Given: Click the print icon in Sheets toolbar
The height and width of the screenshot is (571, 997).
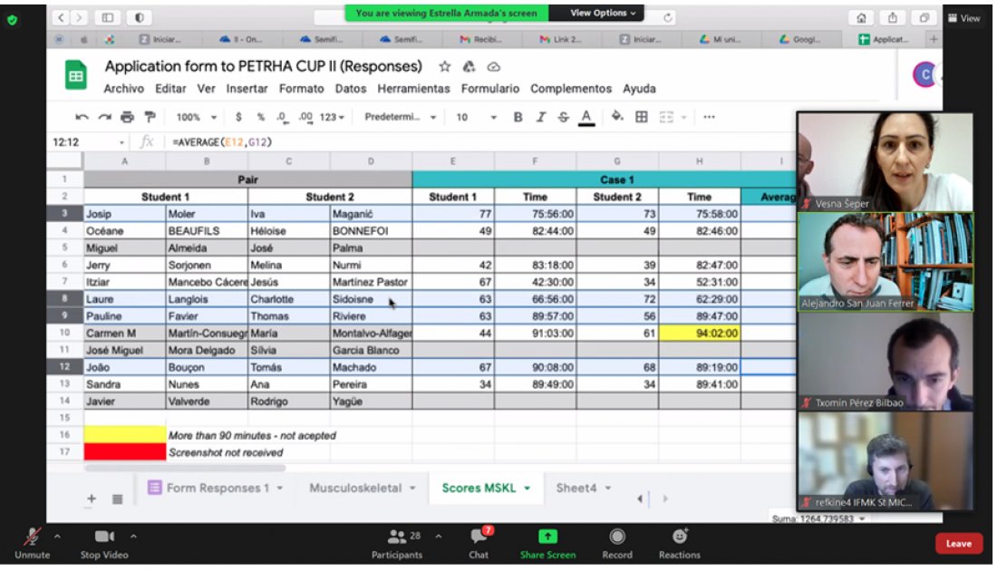Looking at the screenshot, I should [x=127, y=117].
